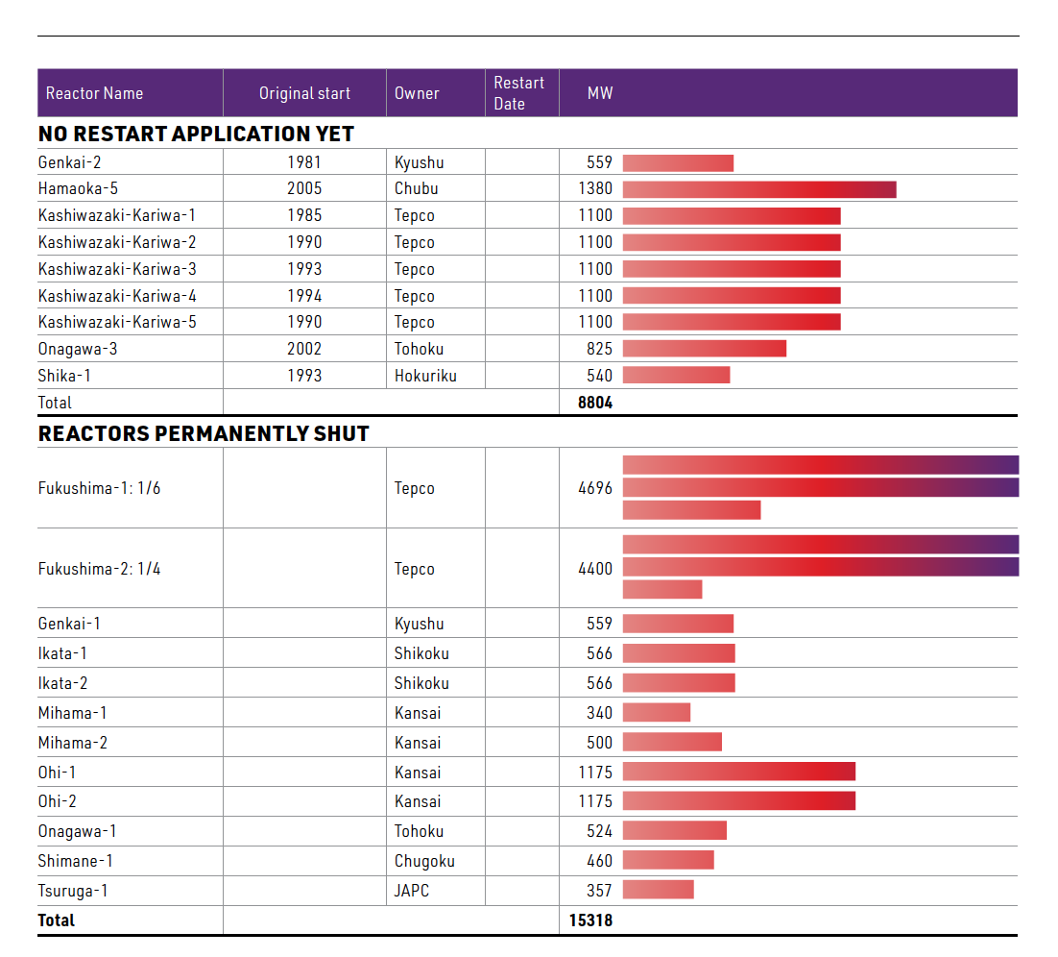Viewport: 1058px width, 957px height.
Task: Click the Shika-1 MW value 540
Action: [x=599, y=376]
